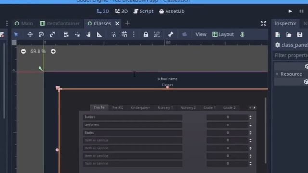Switch to the Main scene tab
The image size is (308, 173).
click(24, 24)
